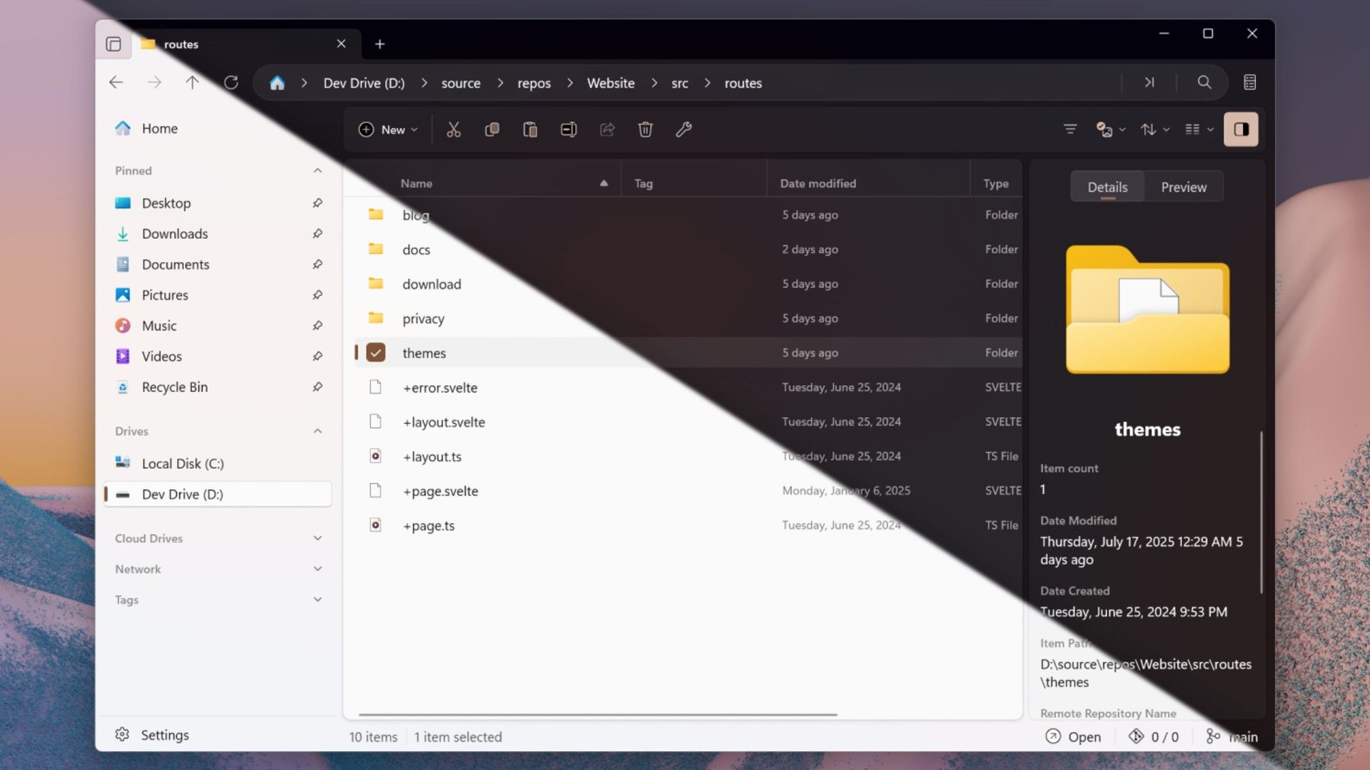Click the Tag column header

(x=694, y=183)
